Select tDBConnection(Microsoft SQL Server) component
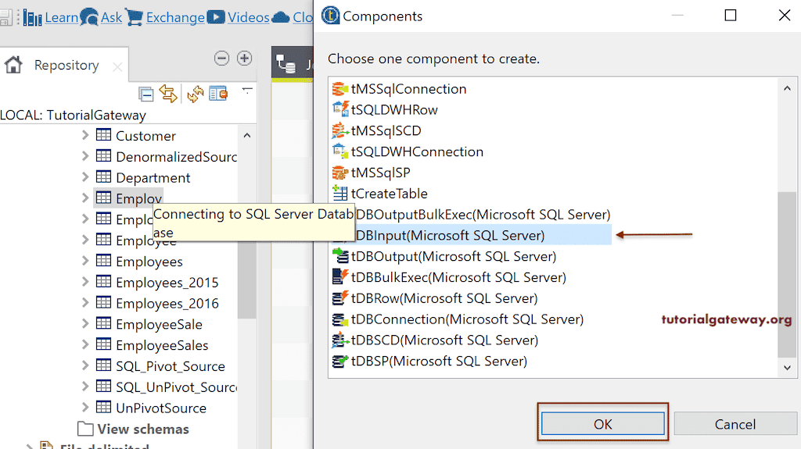Viewport: 801px width, 449px height. click(467, 319)
